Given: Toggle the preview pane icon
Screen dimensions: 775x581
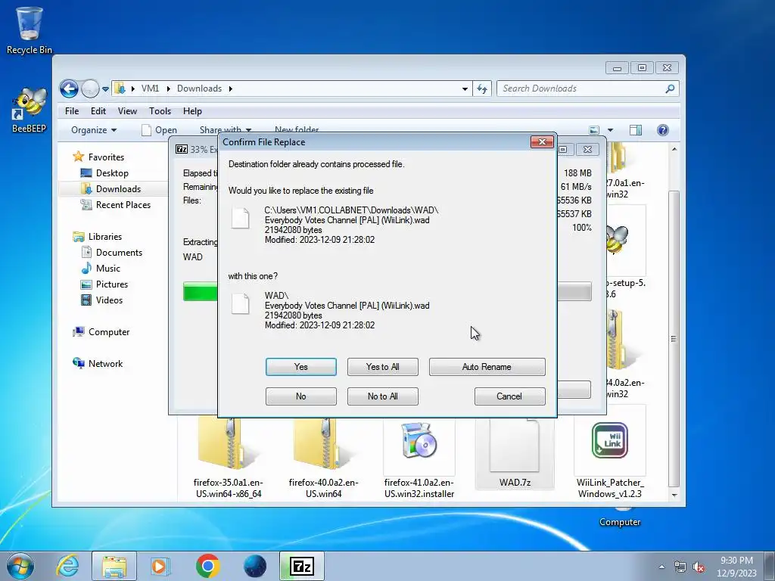Looking at the screenshot, I should 636,130.
